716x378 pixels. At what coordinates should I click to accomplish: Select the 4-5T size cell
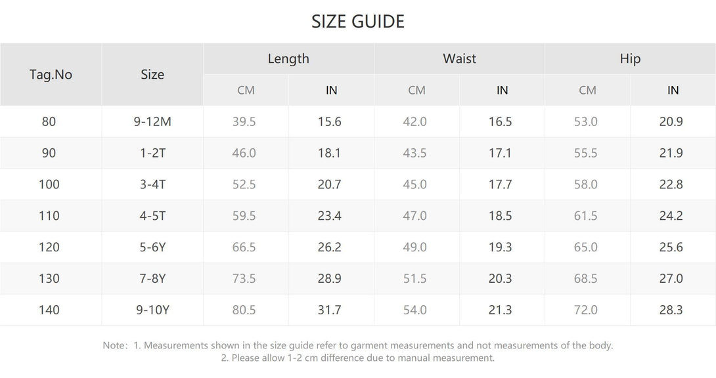pyautogui.click(x=152, y=216)
